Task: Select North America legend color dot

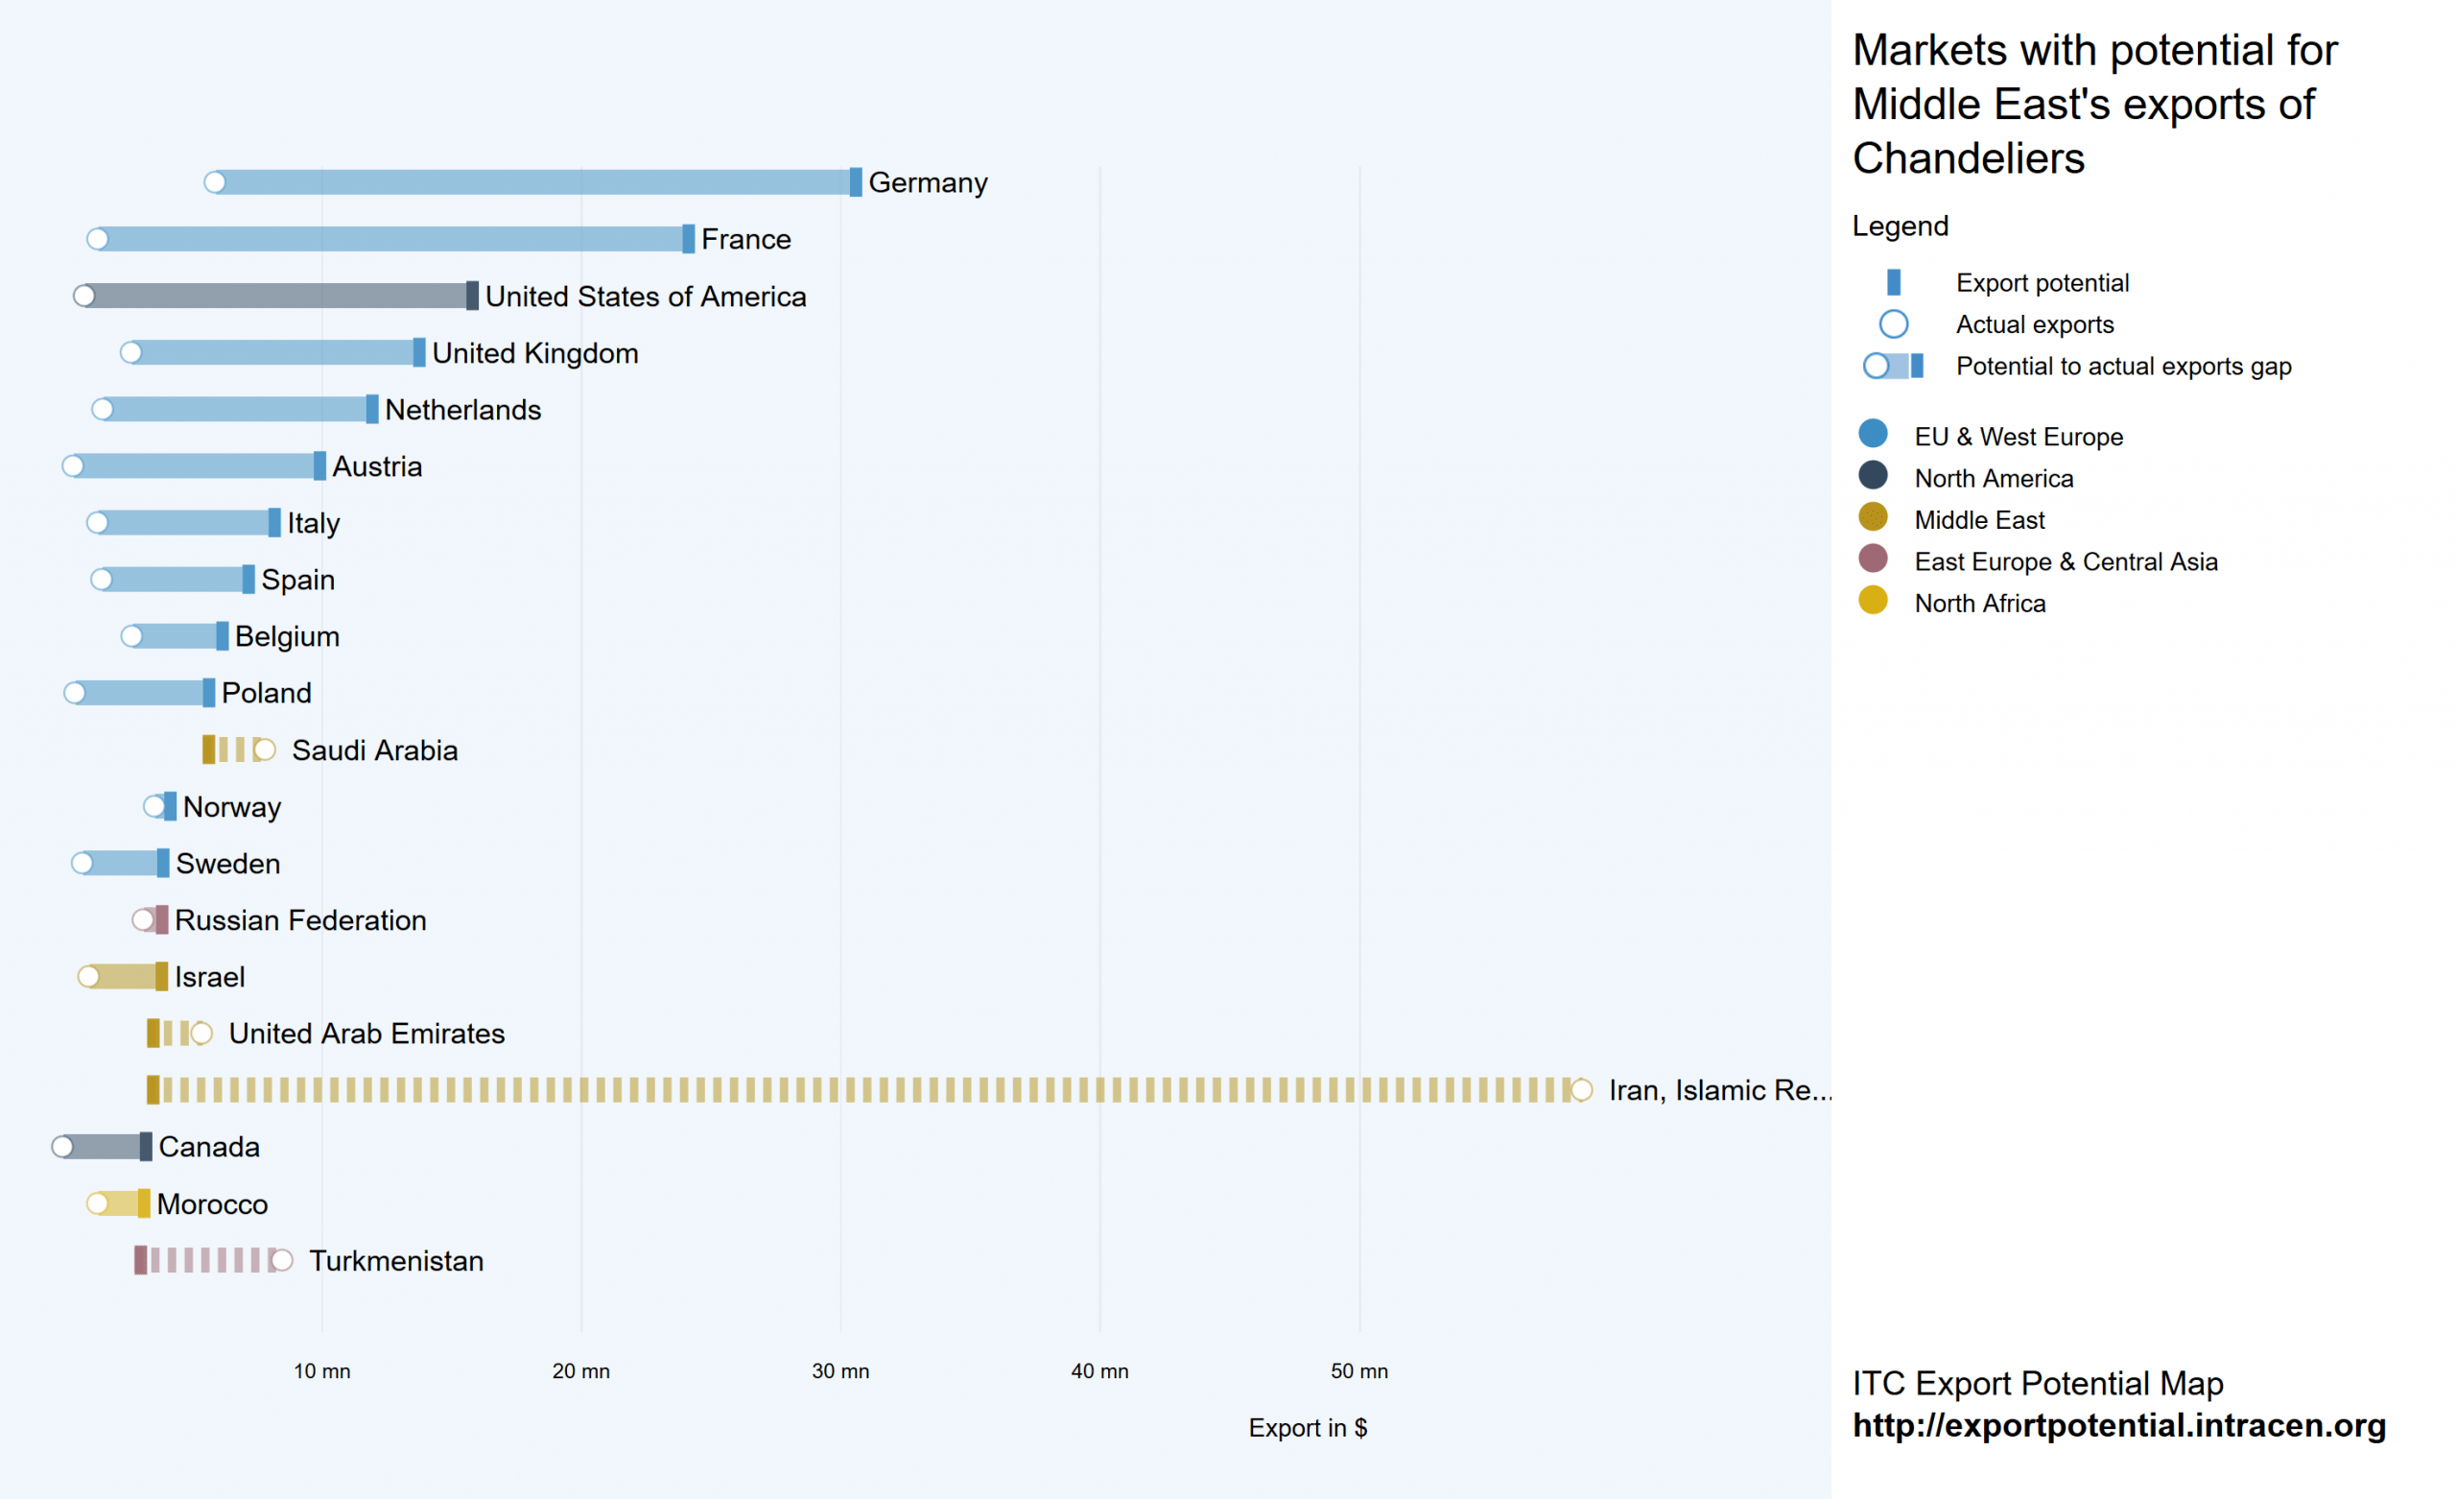Action: pos(1873,476)
